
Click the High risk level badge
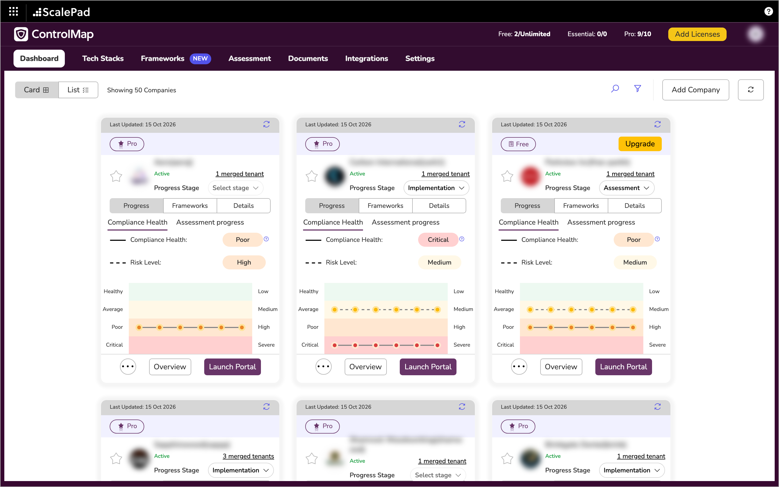point(244,262)
